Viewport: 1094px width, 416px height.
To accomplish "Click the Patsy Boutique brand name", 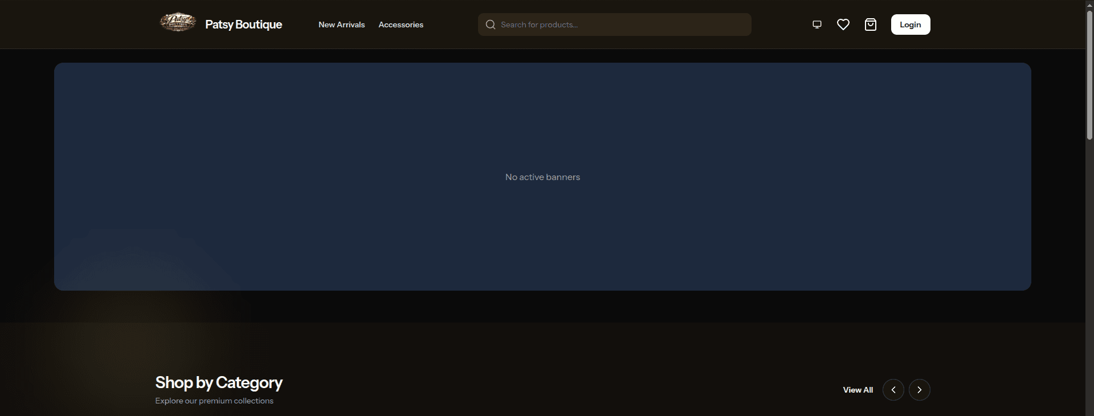I will pos(243,25).
